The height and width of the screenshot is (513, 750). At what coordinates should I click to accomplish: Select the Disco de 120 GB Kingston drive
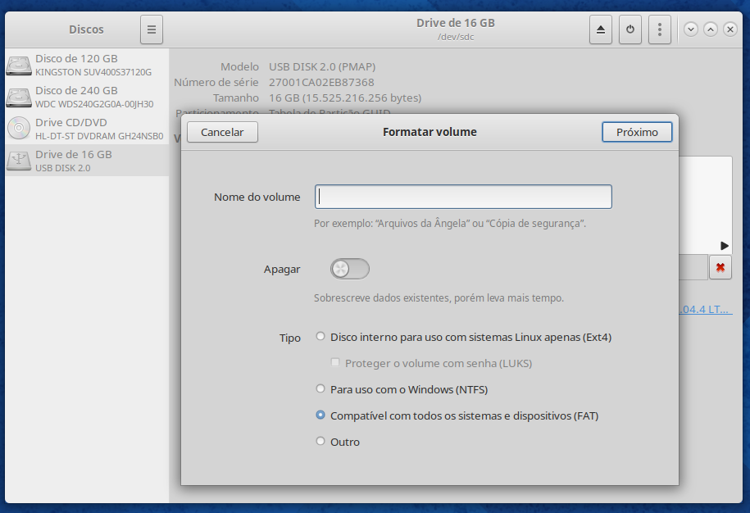point(86,66)
